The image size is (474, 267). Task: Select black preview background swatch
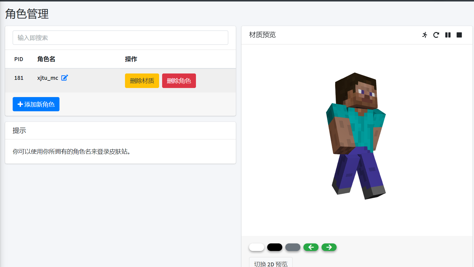point(275,247)
